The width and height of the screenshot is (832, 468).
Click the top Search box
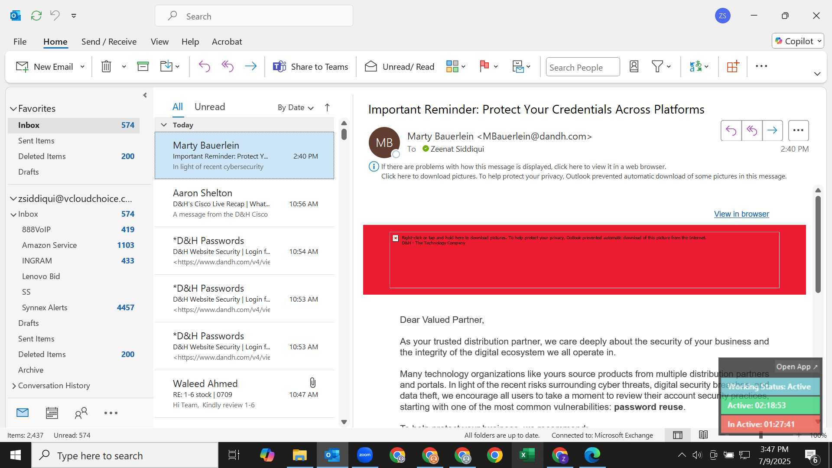click(254, 16)
